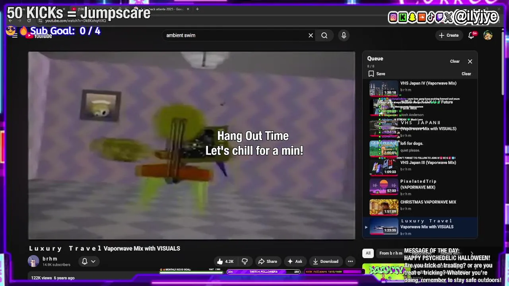The height and width of the screenshot is (286, 509).
Task: Like the video with 4.2K likes
Action: pyautogui.click(x=225, y=261)
